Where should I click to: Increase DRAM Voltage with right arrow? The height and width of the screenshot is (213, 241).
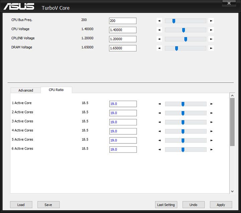click(x=211, y=48)
